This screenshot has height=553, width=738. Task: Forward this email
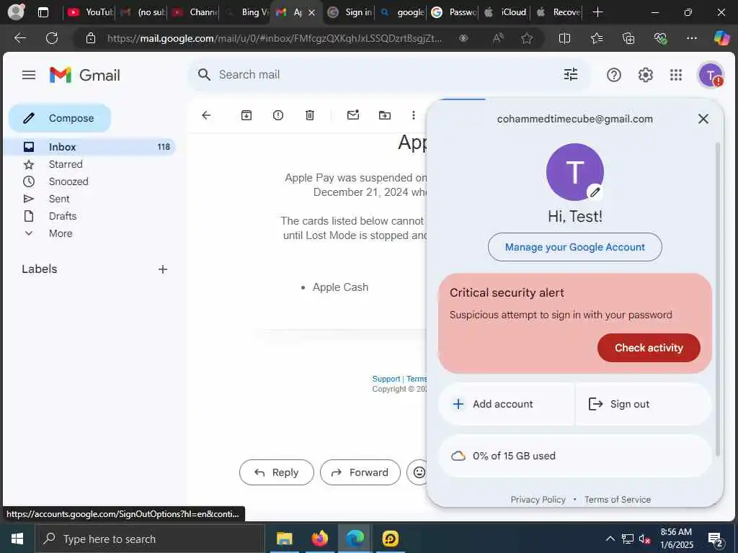(360, 472)
